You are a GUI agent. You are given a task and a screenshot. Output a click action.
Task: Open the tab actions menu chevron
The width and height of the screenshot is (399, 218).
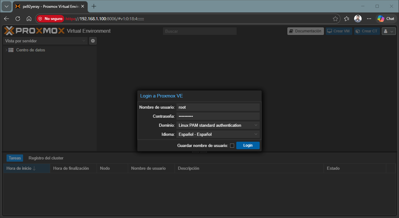(7, 6)
